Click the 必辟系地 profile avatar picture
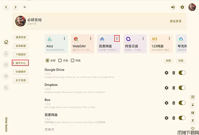 click(x=21, y=21)
